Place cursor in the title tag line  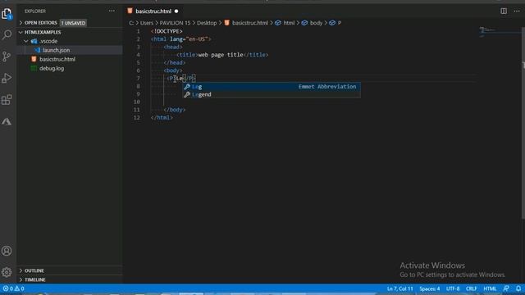click(222, 55)
